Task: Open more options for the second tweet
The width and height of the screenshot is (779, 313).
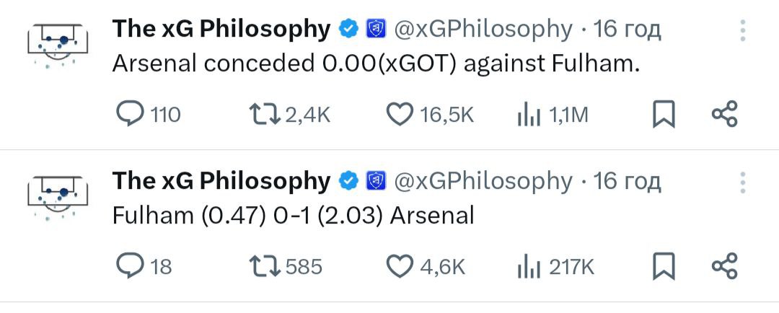Action: pyautogui.click(x=743, y=183)
